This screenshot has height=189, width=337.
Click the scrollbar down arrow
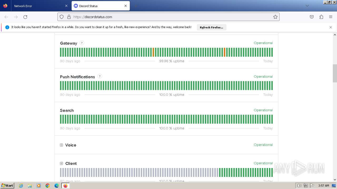[335, 180]
